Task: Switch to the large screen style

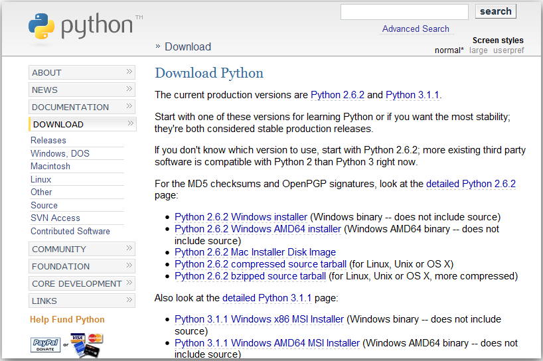Action: (x=478, y=50)
